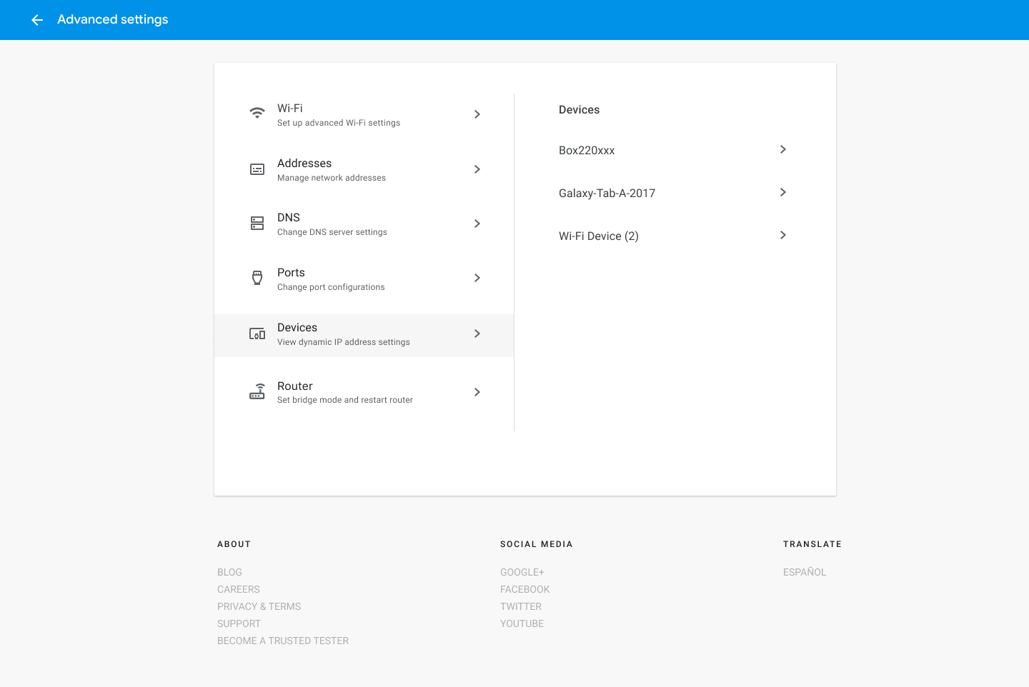Go back using the arrow icon

37,20
